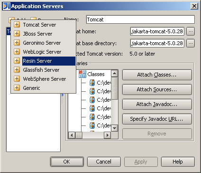Click the libraries list scroll left arrow

[72, 135]
